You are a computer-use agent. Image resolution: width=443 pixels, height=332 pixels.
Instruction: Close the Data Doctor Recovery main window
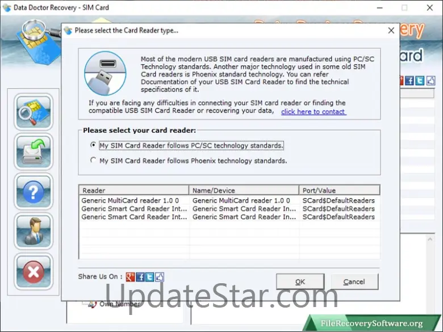[430, 7]
